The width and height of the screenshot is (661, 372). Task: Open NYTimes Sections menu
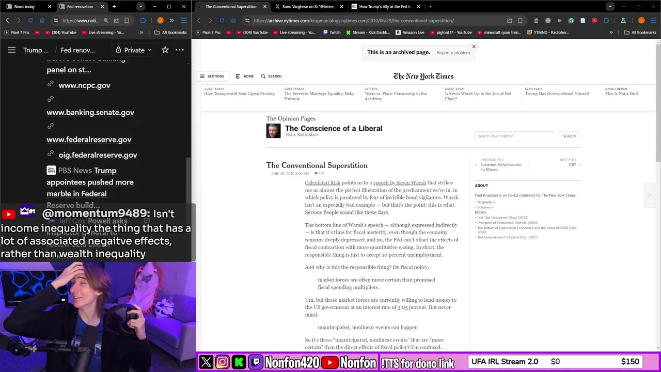(212, 76)
